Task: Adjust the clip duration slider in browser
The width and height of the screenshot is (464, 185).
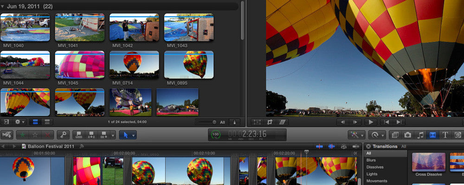Action: tap(214, 122)
